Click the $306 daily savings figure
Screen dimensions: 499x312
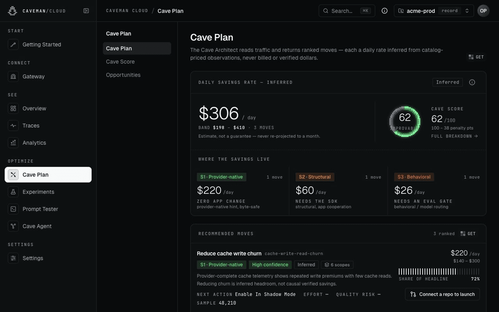[x=219, y=113]
